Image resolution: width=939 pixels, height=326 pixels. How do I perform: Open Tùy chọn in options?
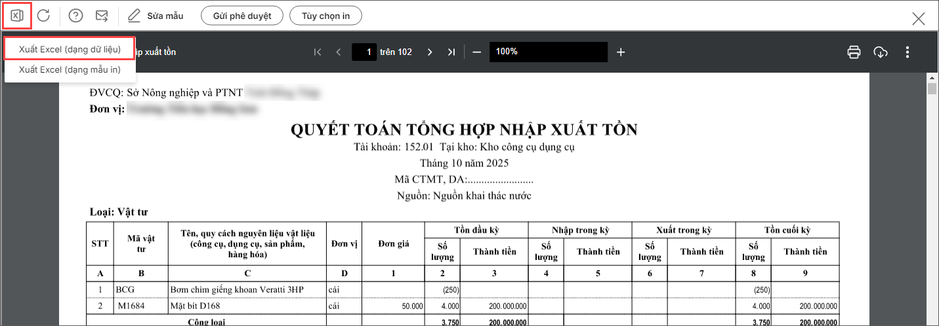tap(325, 16)
